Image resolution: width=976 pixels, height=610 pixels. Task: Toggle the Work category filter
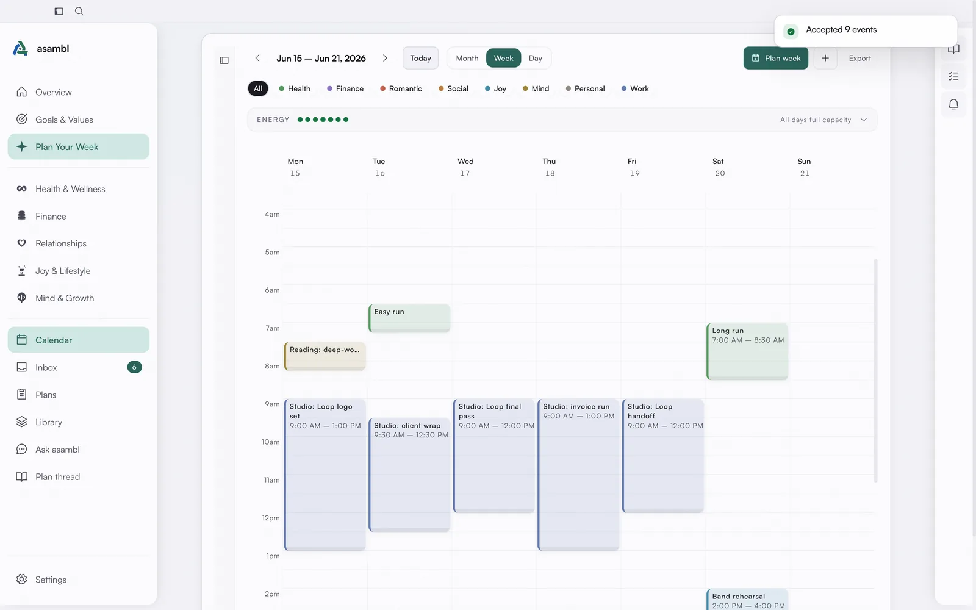(635, 88)
